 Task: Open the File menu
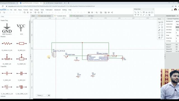[x=11, y=10]
